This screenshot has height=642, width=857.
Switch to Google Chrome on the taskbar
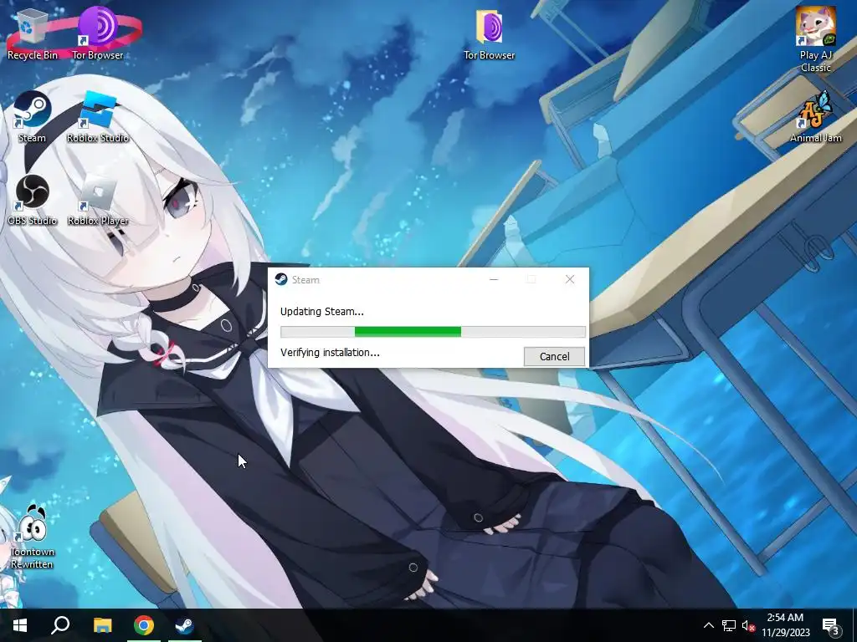click(x=144, y=625)
